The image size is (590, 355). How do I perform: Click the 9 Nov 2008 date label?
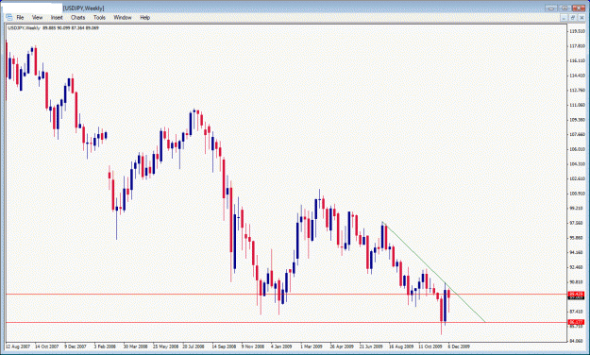point(253,347)
